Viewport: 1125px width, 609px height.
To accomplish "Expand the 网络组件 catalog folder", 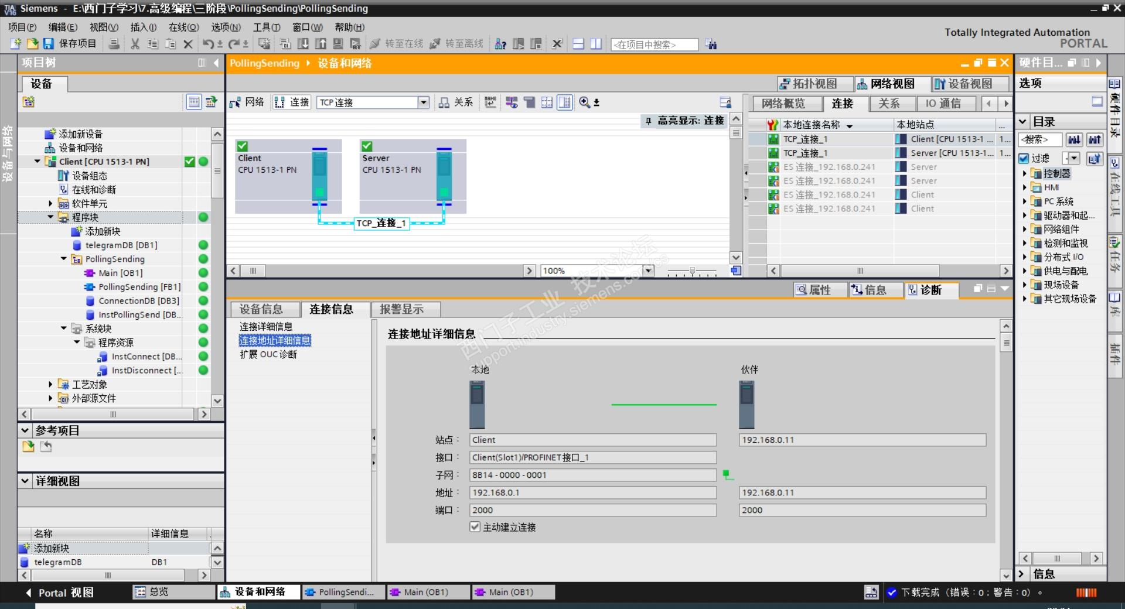I will tap(1025, 229).
